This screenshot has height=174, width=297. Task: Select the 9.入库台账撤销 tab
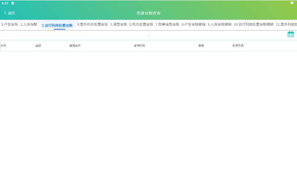(219, 24)
